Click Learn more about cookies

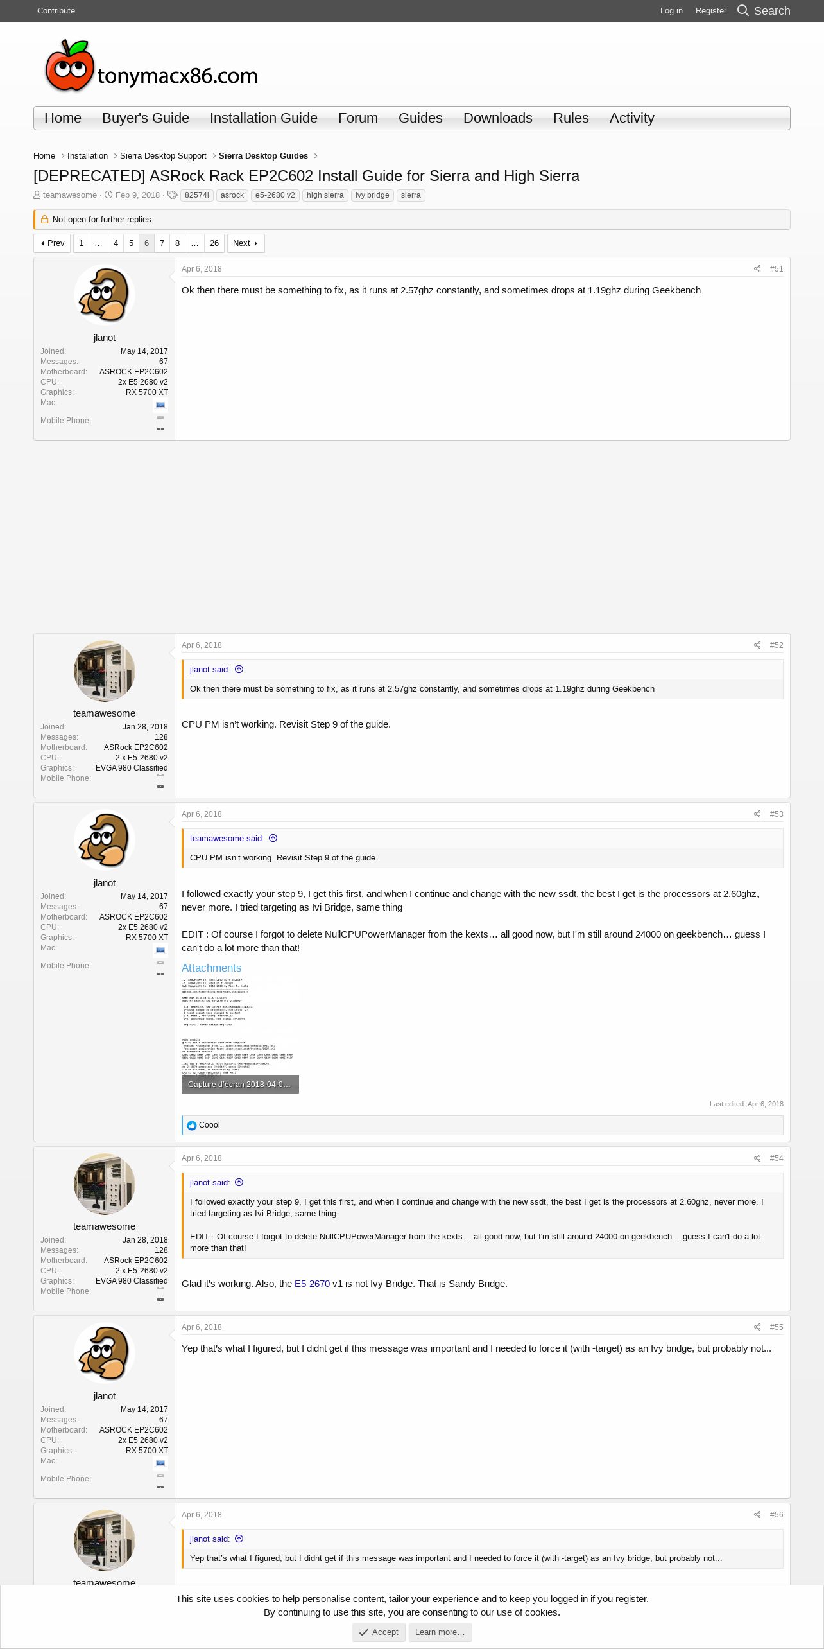click(440, 1632)
